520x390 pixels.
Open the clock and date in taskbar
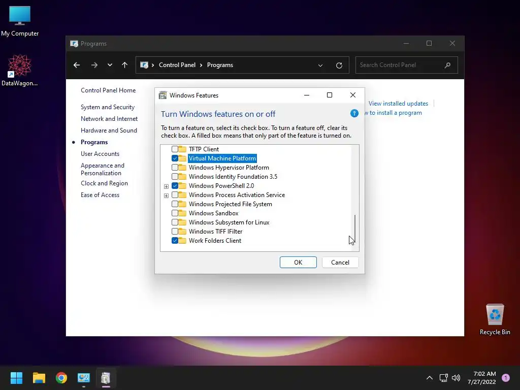(x=481, y=378)
